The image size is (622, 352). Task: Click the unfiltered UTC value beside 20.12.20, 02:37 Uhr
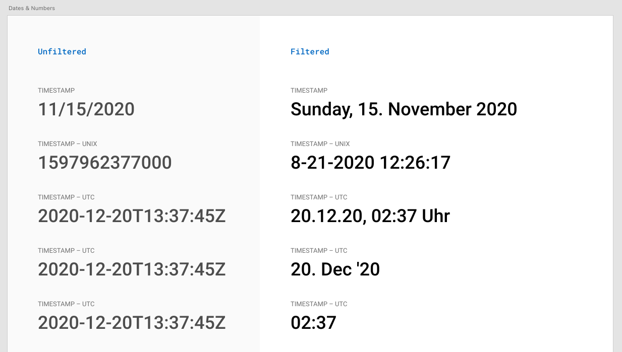click(x=132, y=216)
